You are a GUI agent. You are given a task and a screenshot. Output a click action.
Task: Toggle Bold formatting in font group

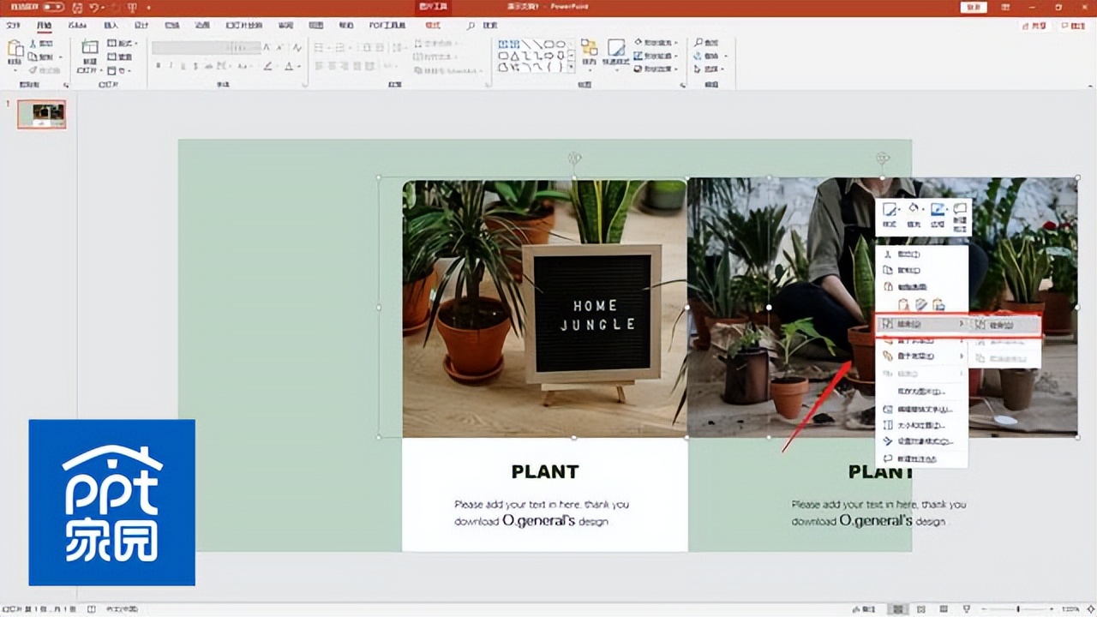[159, 66]
